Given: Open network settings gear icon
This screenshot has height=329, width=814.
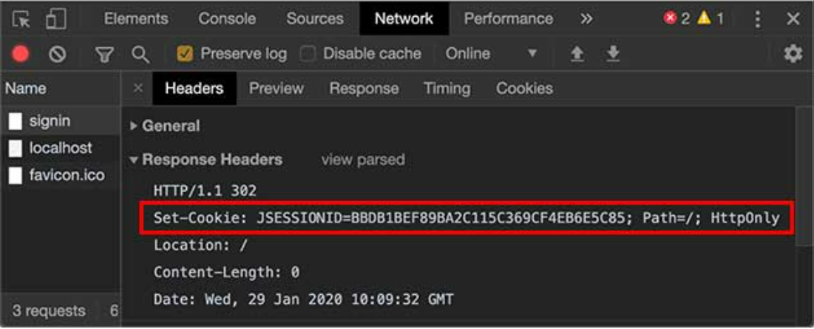Looking at the screenshot, I should [x=793, y=54].
